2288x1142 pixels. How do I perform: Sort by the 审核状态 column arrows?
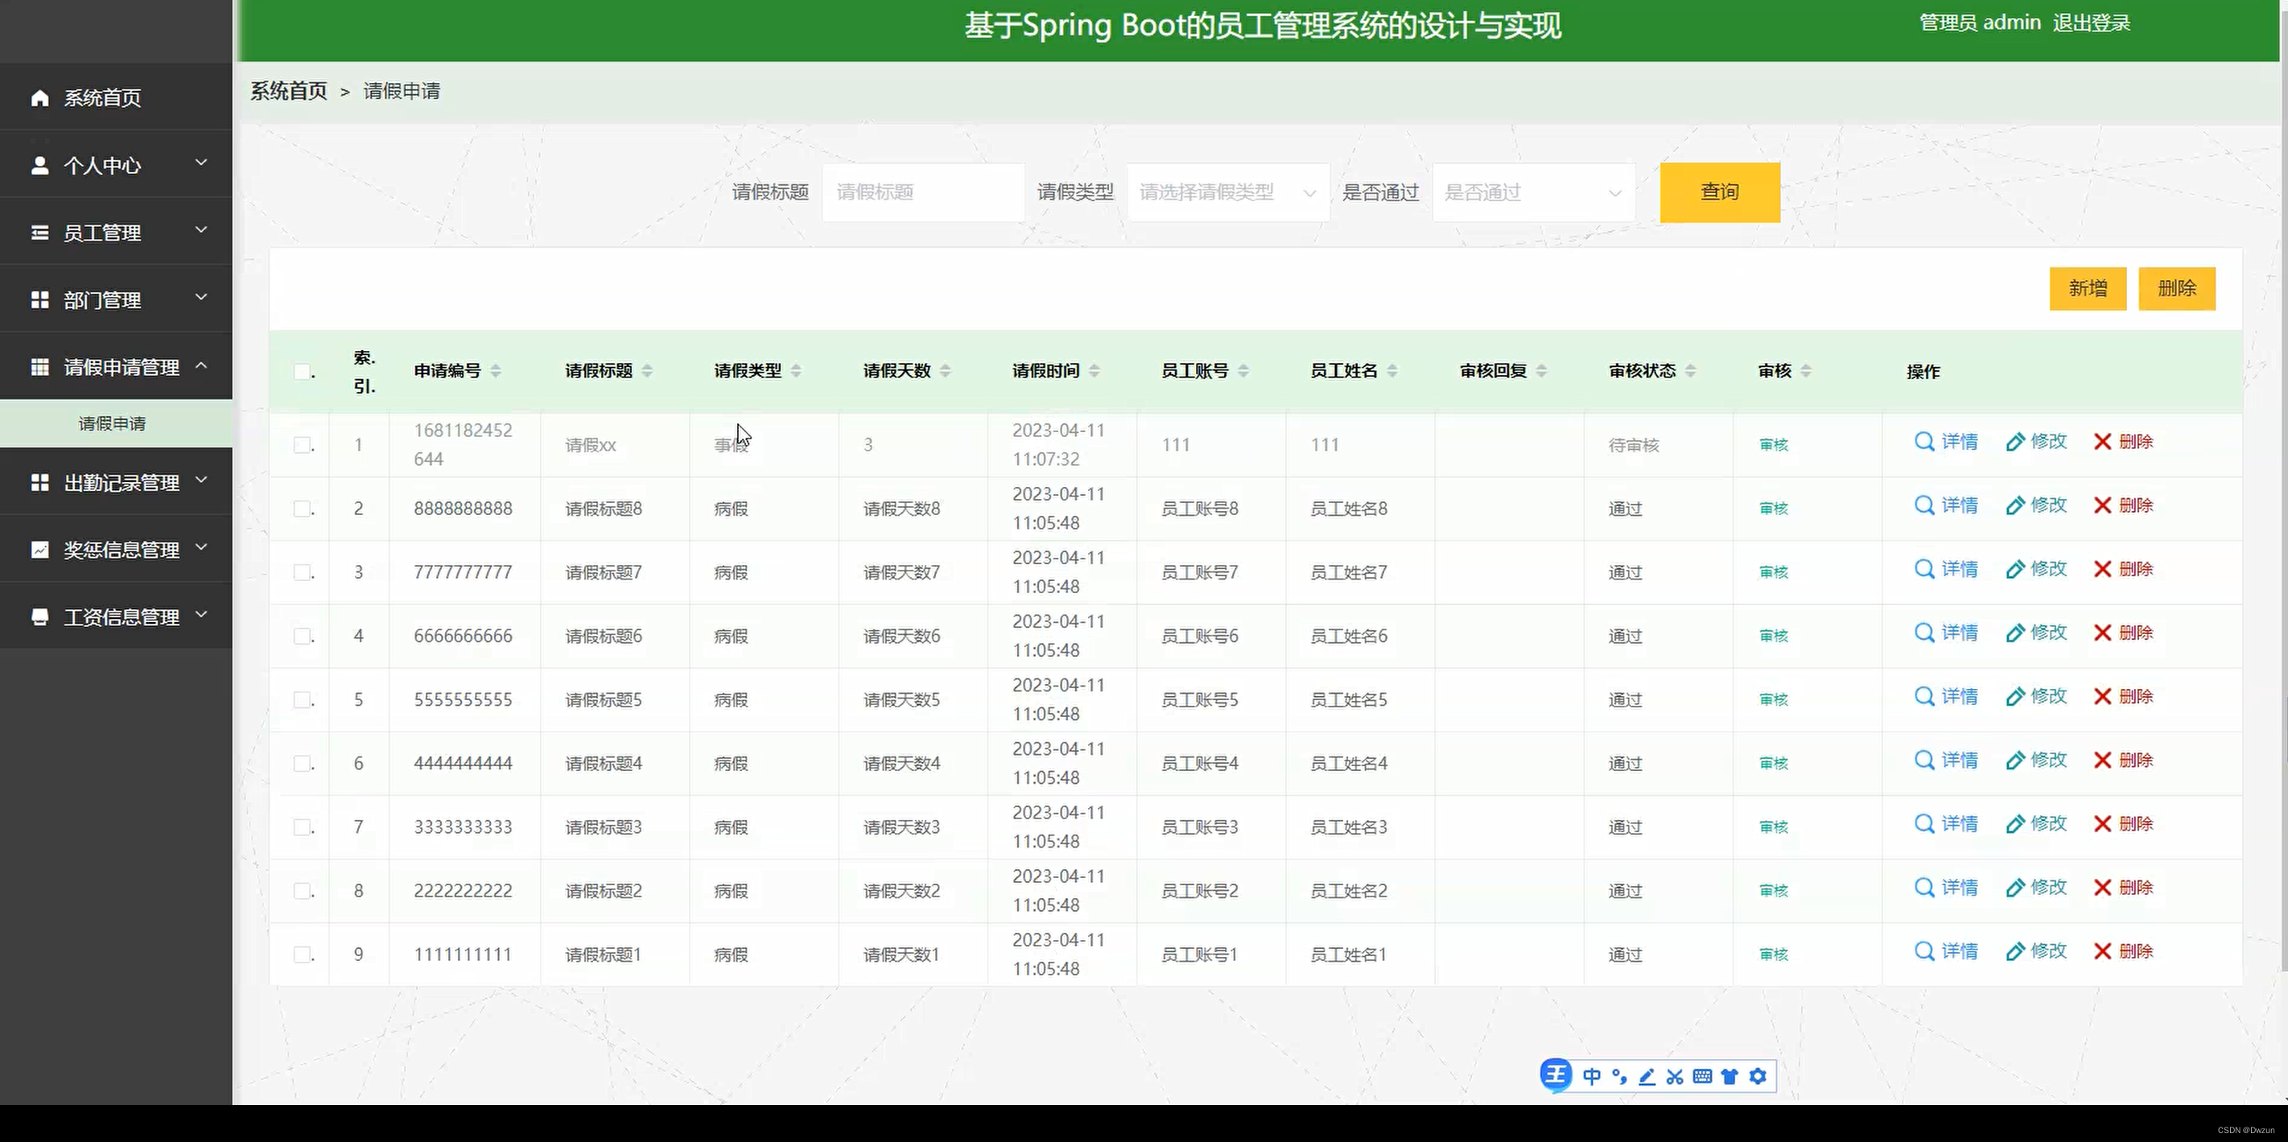1690,371
